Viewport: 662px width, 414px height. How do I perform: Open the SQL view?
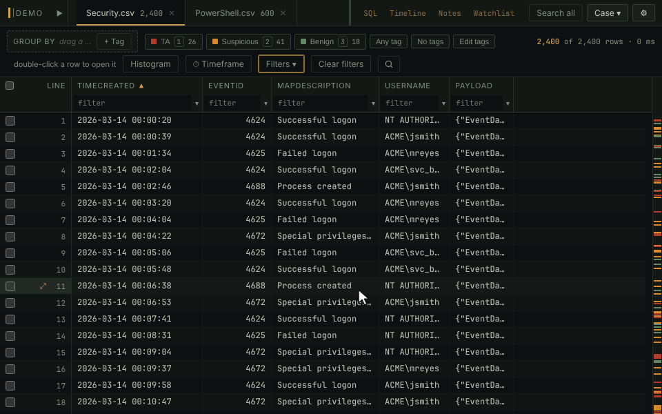pos(370,13)
